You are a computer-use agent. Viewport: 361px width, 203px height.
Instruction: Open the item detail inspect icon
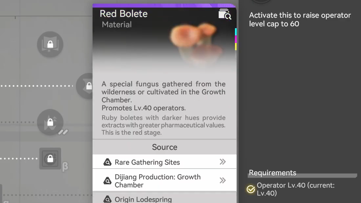click(225, 14)
